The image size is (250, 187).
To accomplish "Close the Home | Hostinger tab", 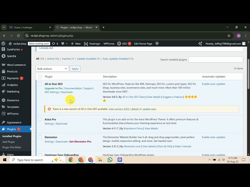I will click(50, 27).
